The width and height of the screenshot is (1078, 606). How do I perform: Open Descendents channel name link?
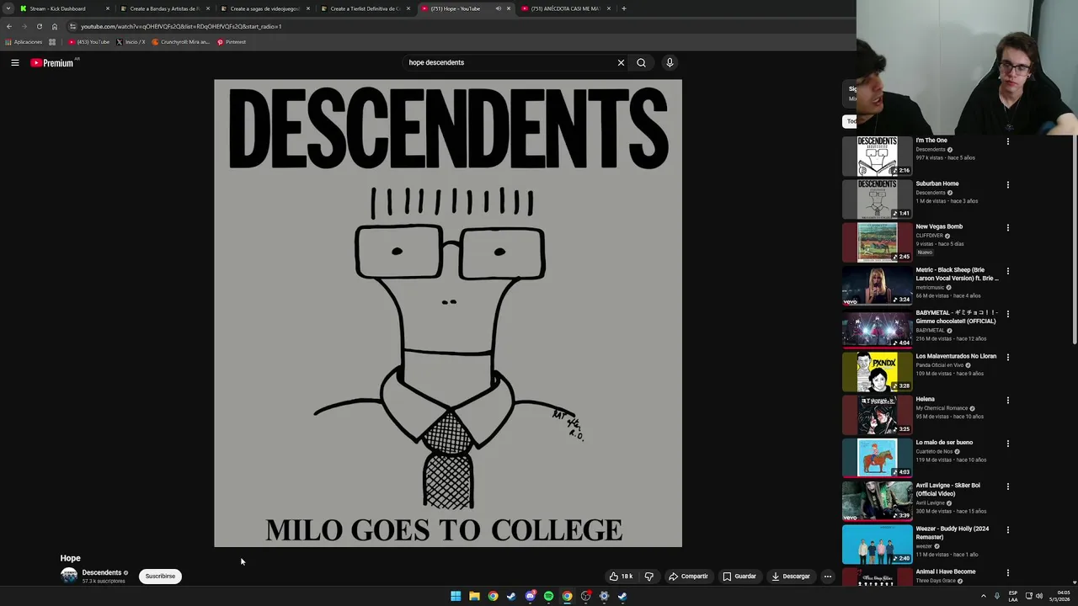click(x=101, y=572)
